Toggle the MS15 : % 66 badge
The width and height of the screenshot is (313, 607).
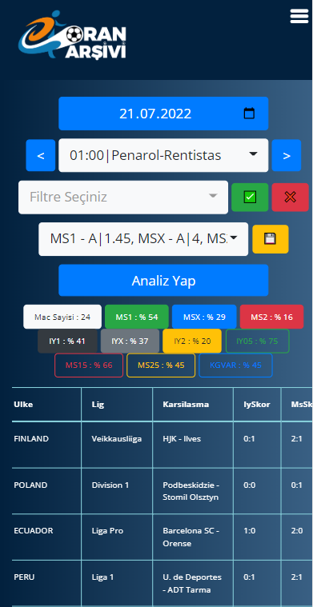[x=89, y=365]
